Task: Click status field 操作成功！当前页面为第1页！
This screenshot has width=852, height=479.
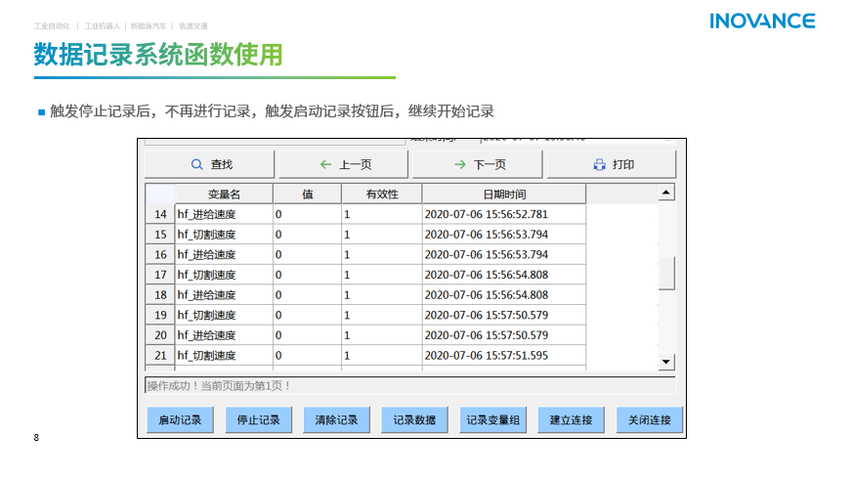Action: point(410,385)
